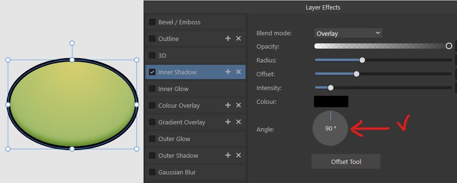The width and height of the screenshot is (457, 183).
Task: Remove the Outer Shadow with X icon
Action: pos(238,155)
